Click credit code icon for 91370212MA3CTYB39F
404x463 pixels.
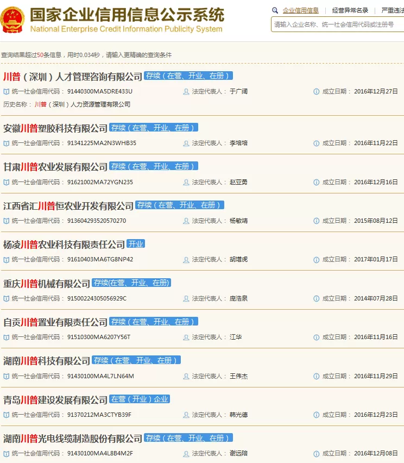coord(6,415)
